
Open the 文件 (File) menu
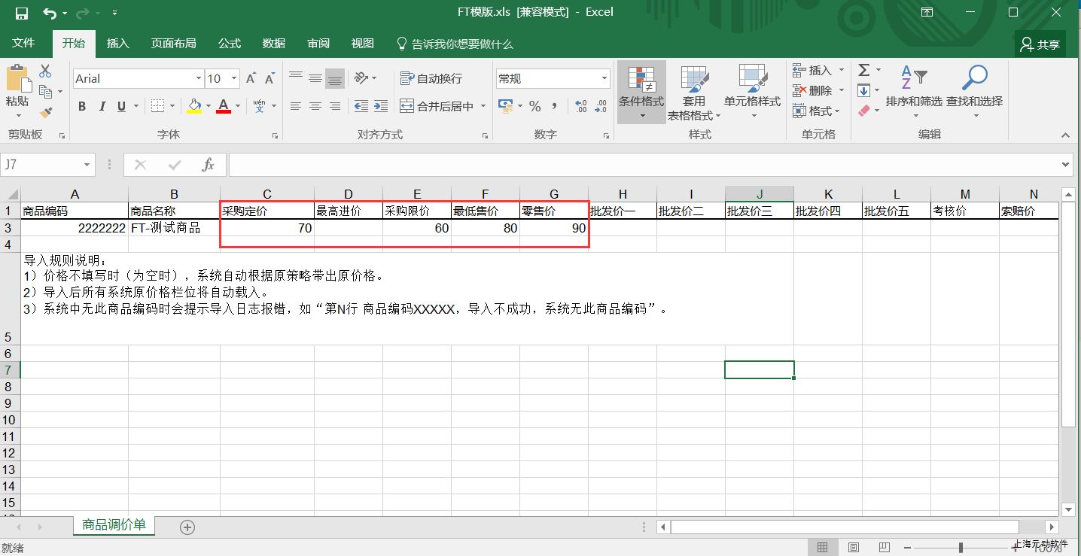click(23, 44)
